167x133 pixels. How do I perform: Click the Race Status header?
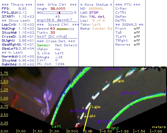click(x=96, y=5)
